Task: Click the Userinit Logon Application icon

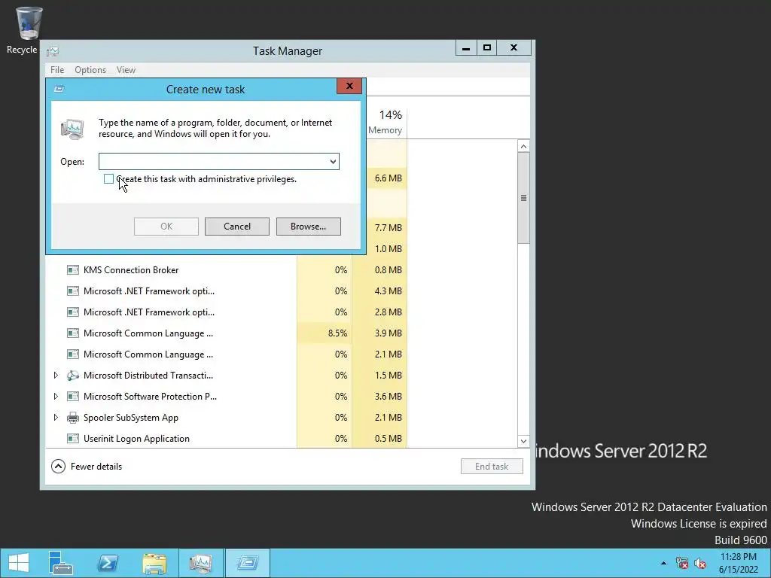Action: tap(73, 439)
